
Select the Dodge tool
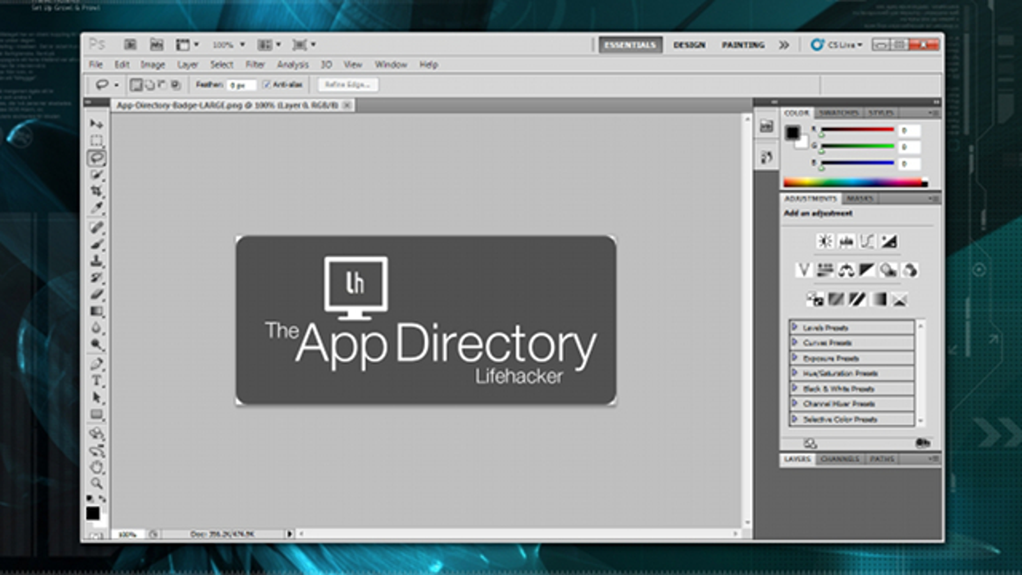pyautogui.click(x=96, y=344)
